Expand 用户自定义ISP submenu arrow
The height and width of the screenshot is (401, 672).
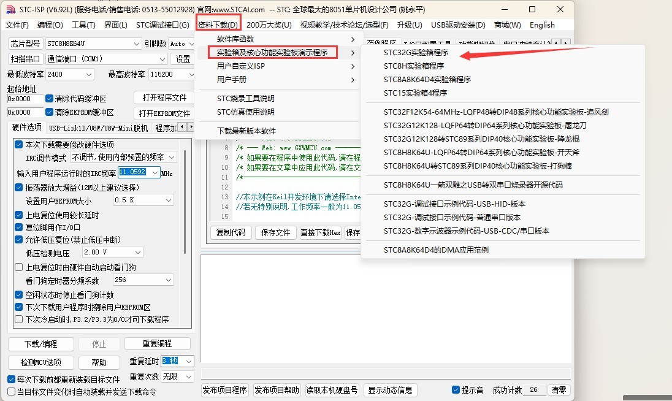pyautogui.click(x=353, y=66)
